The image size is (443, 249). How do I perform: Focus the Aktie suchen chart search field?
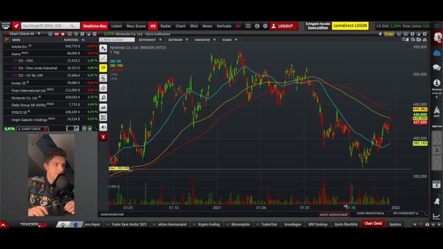point(117,40)
